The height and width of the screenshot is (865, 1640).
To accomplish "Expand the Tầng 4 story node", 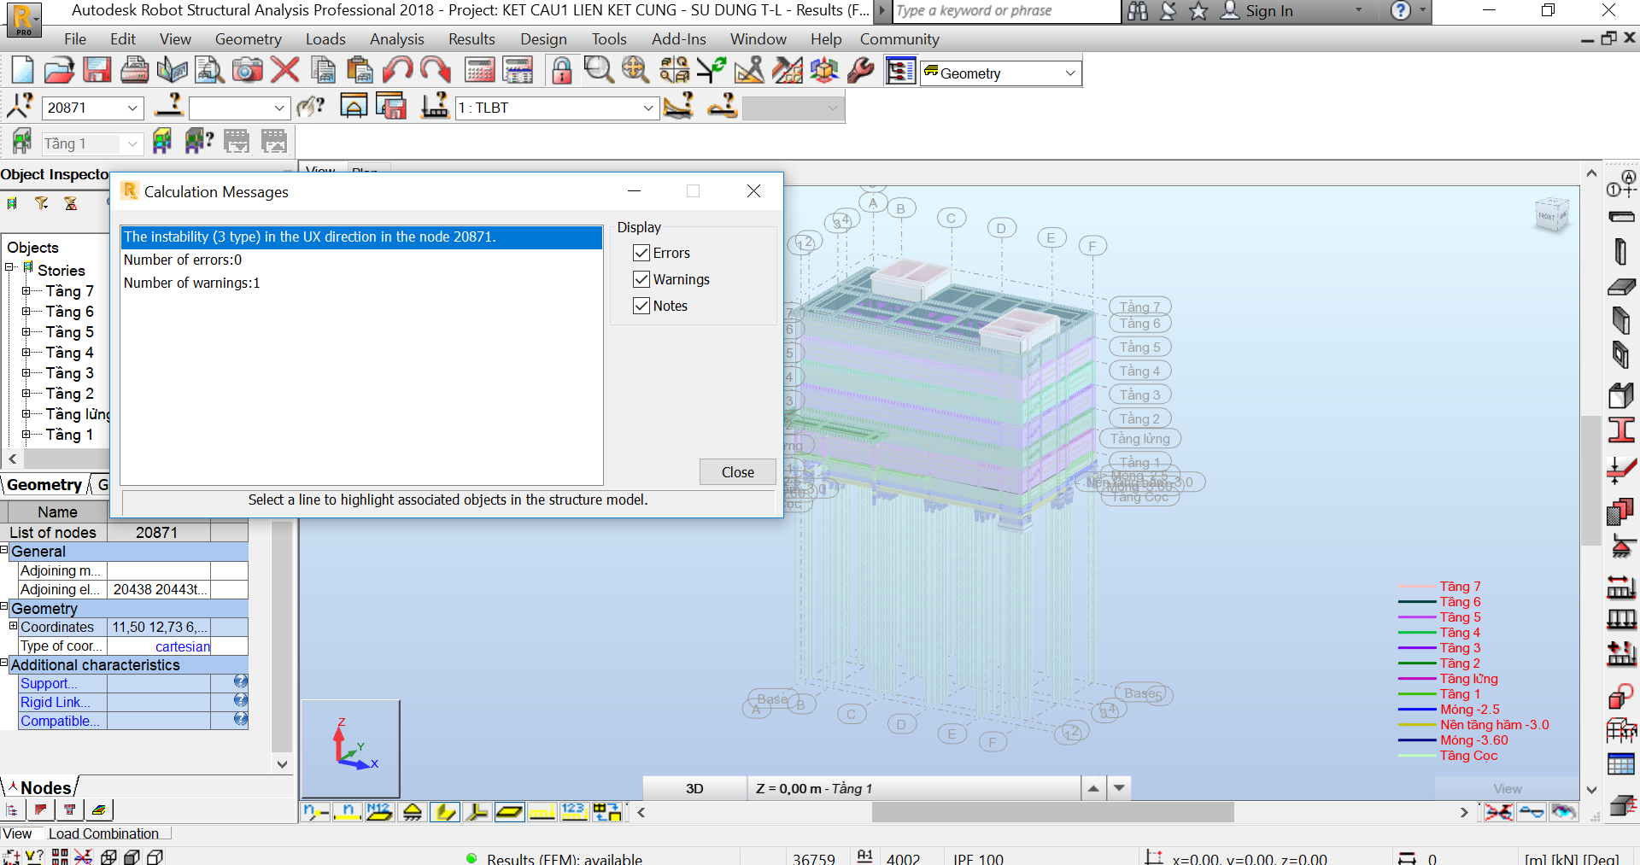I will point(26,353).
